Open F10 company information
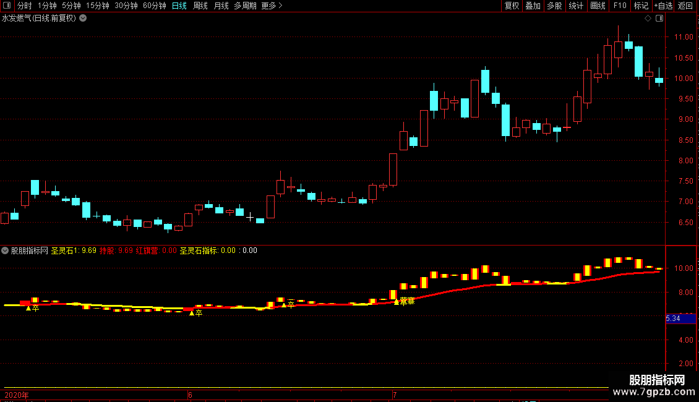Screen dimensions: 699x402 (620, 6)
